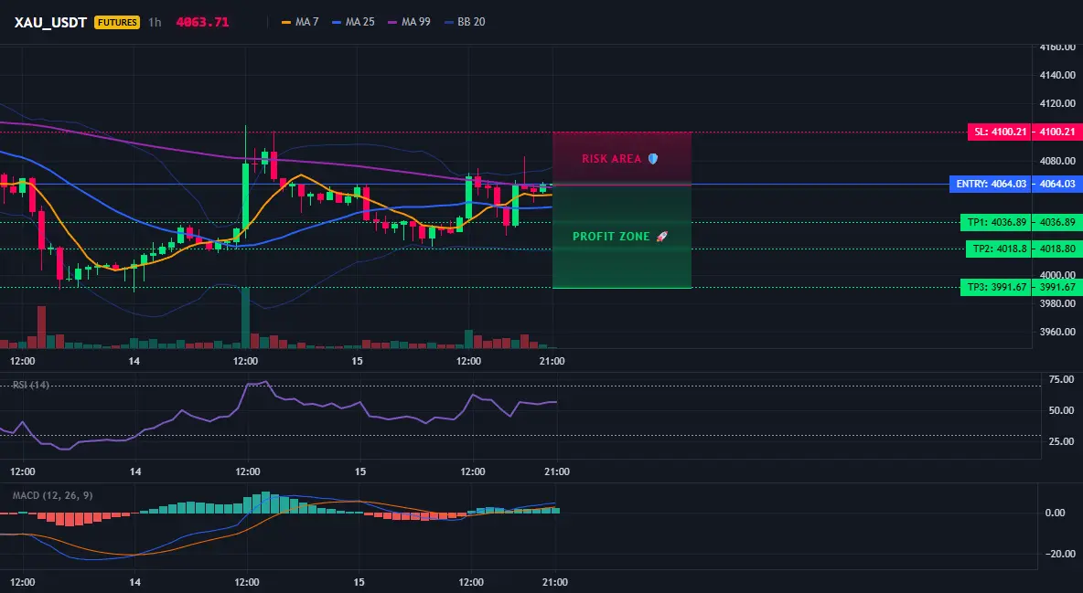The image size is (1083, 593).
Task: Click the PROFIT ZONE text
Action: 611,237
